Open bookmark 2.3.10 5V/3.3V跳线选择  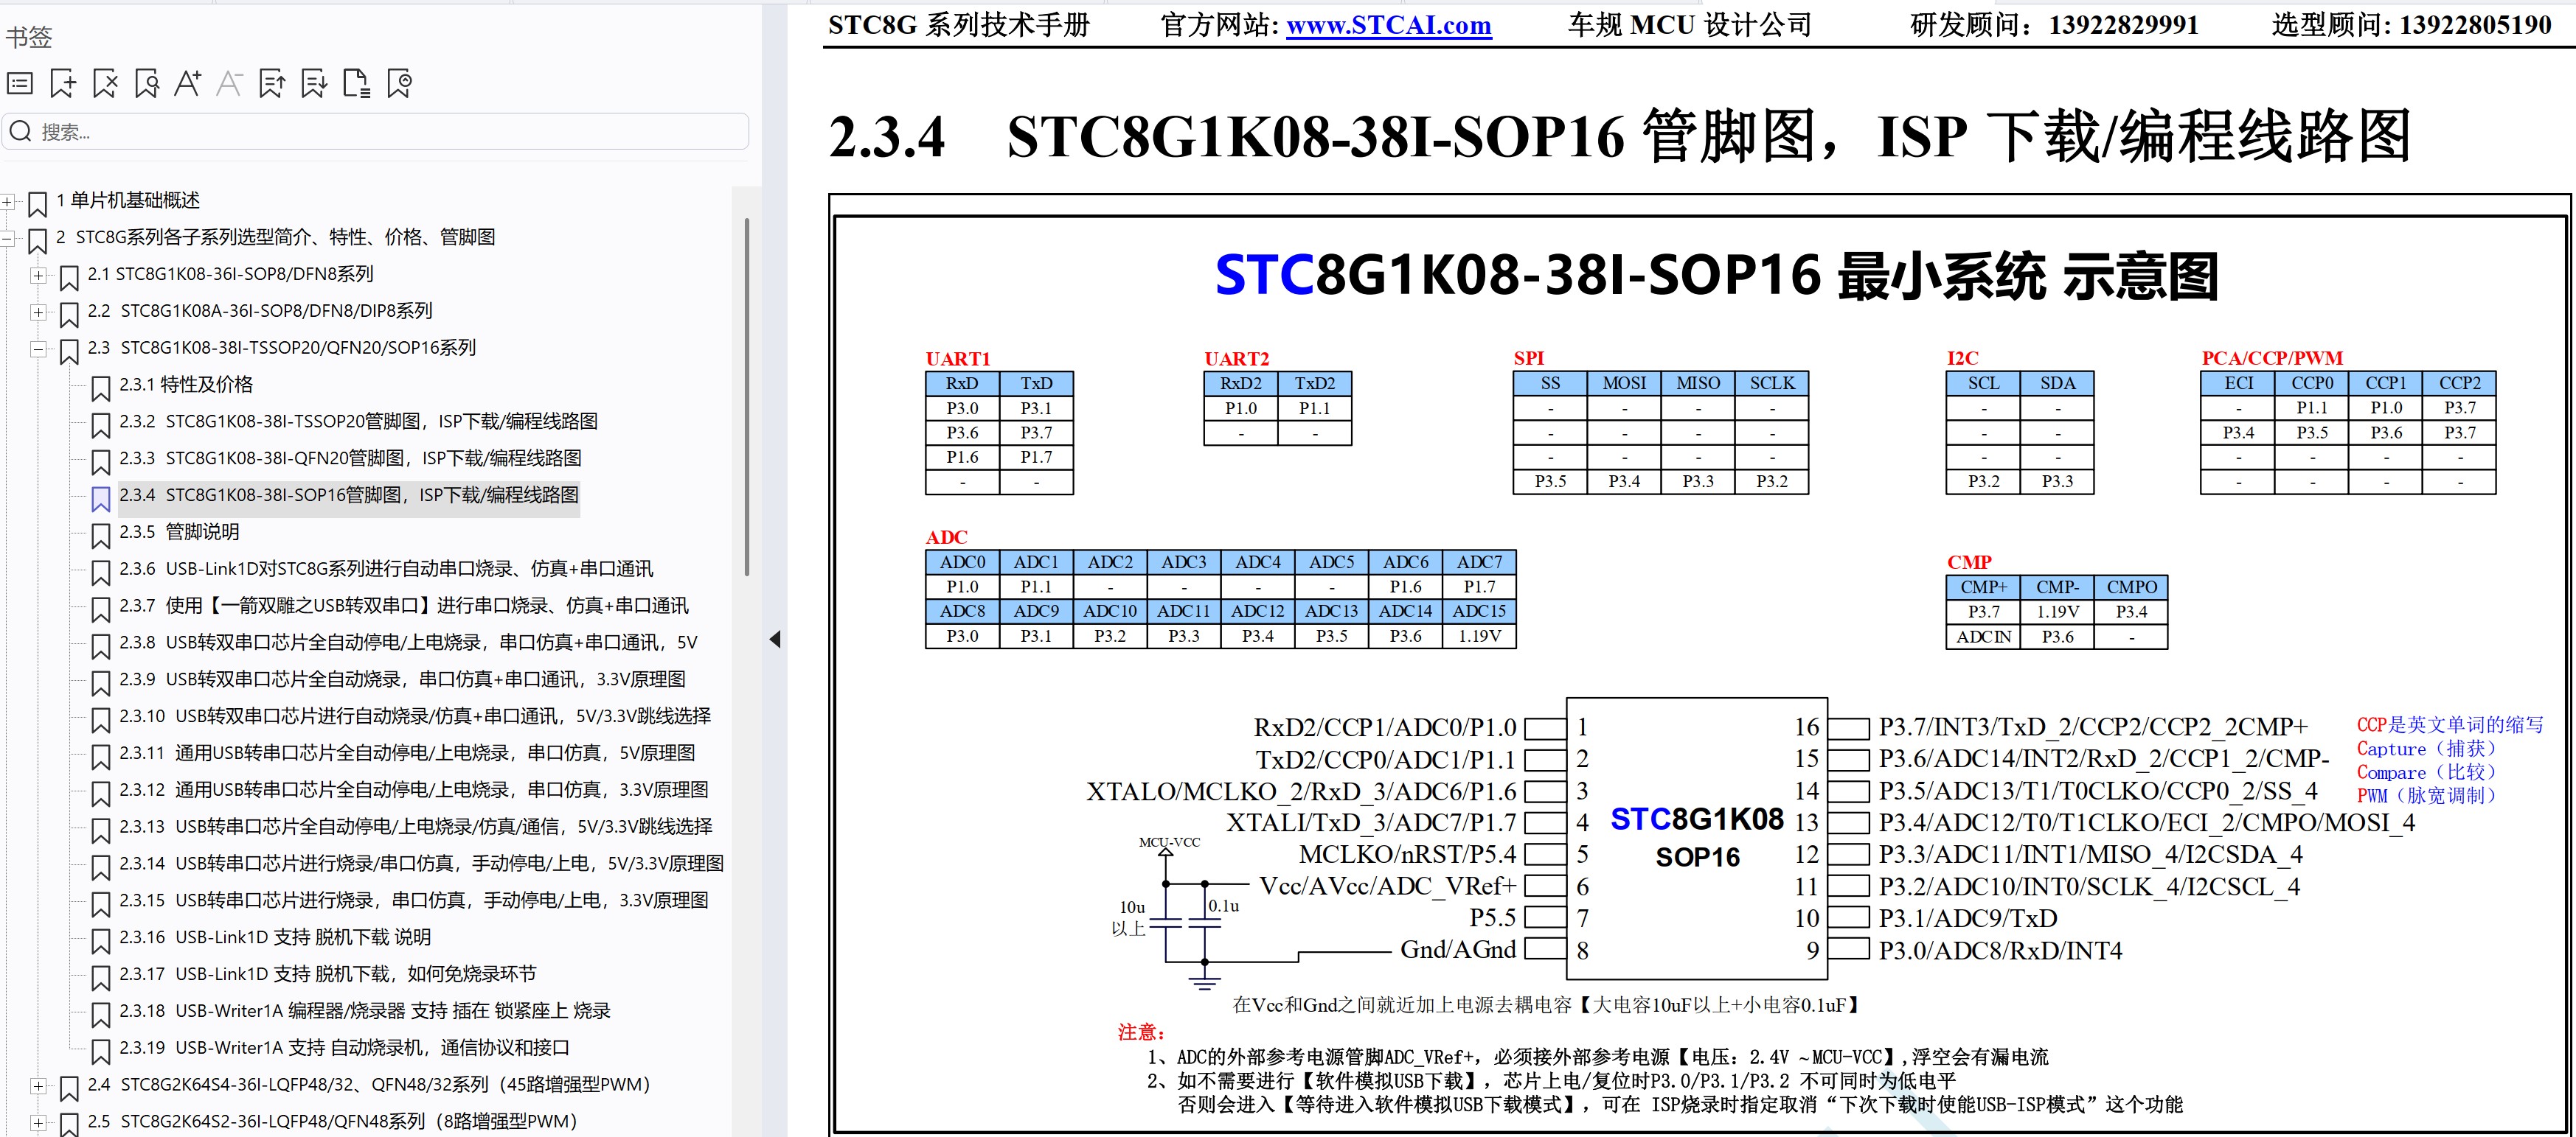(x=415, y=716)
